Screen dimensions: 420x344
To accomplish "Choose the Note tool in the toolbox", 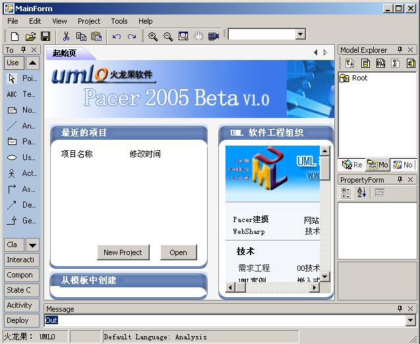I will click(22, 110).
